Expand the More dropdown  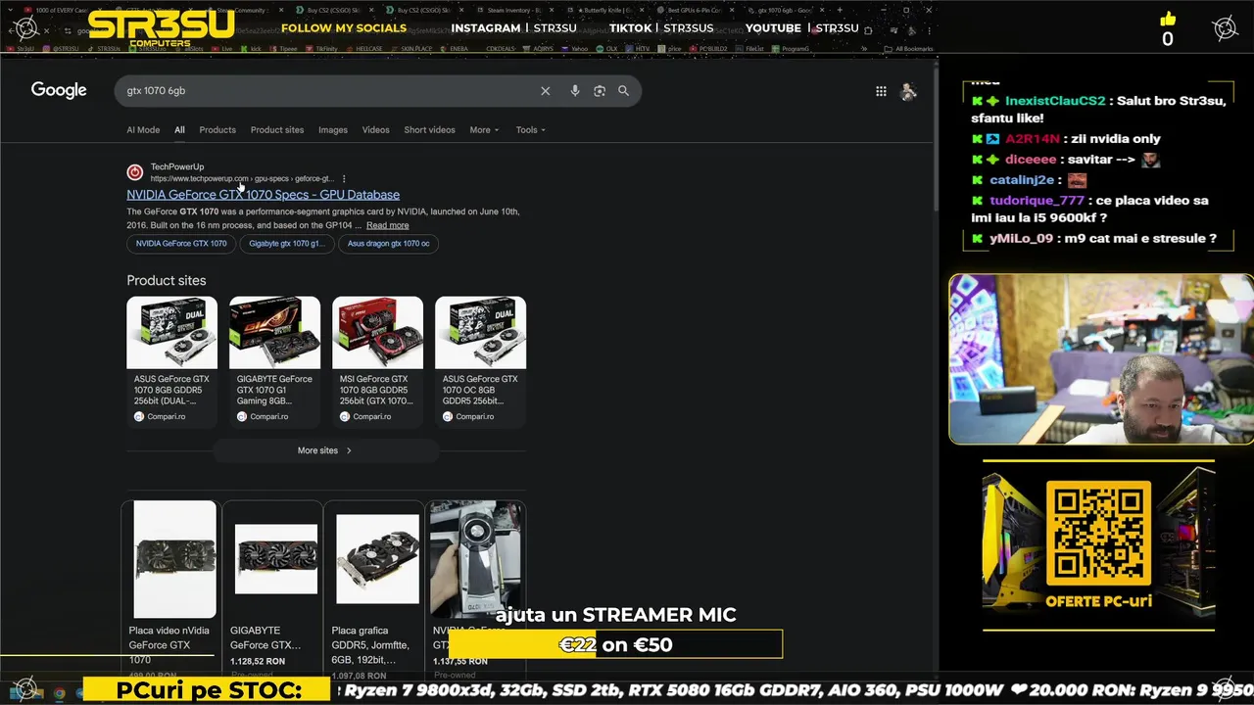tap(484, 130)
